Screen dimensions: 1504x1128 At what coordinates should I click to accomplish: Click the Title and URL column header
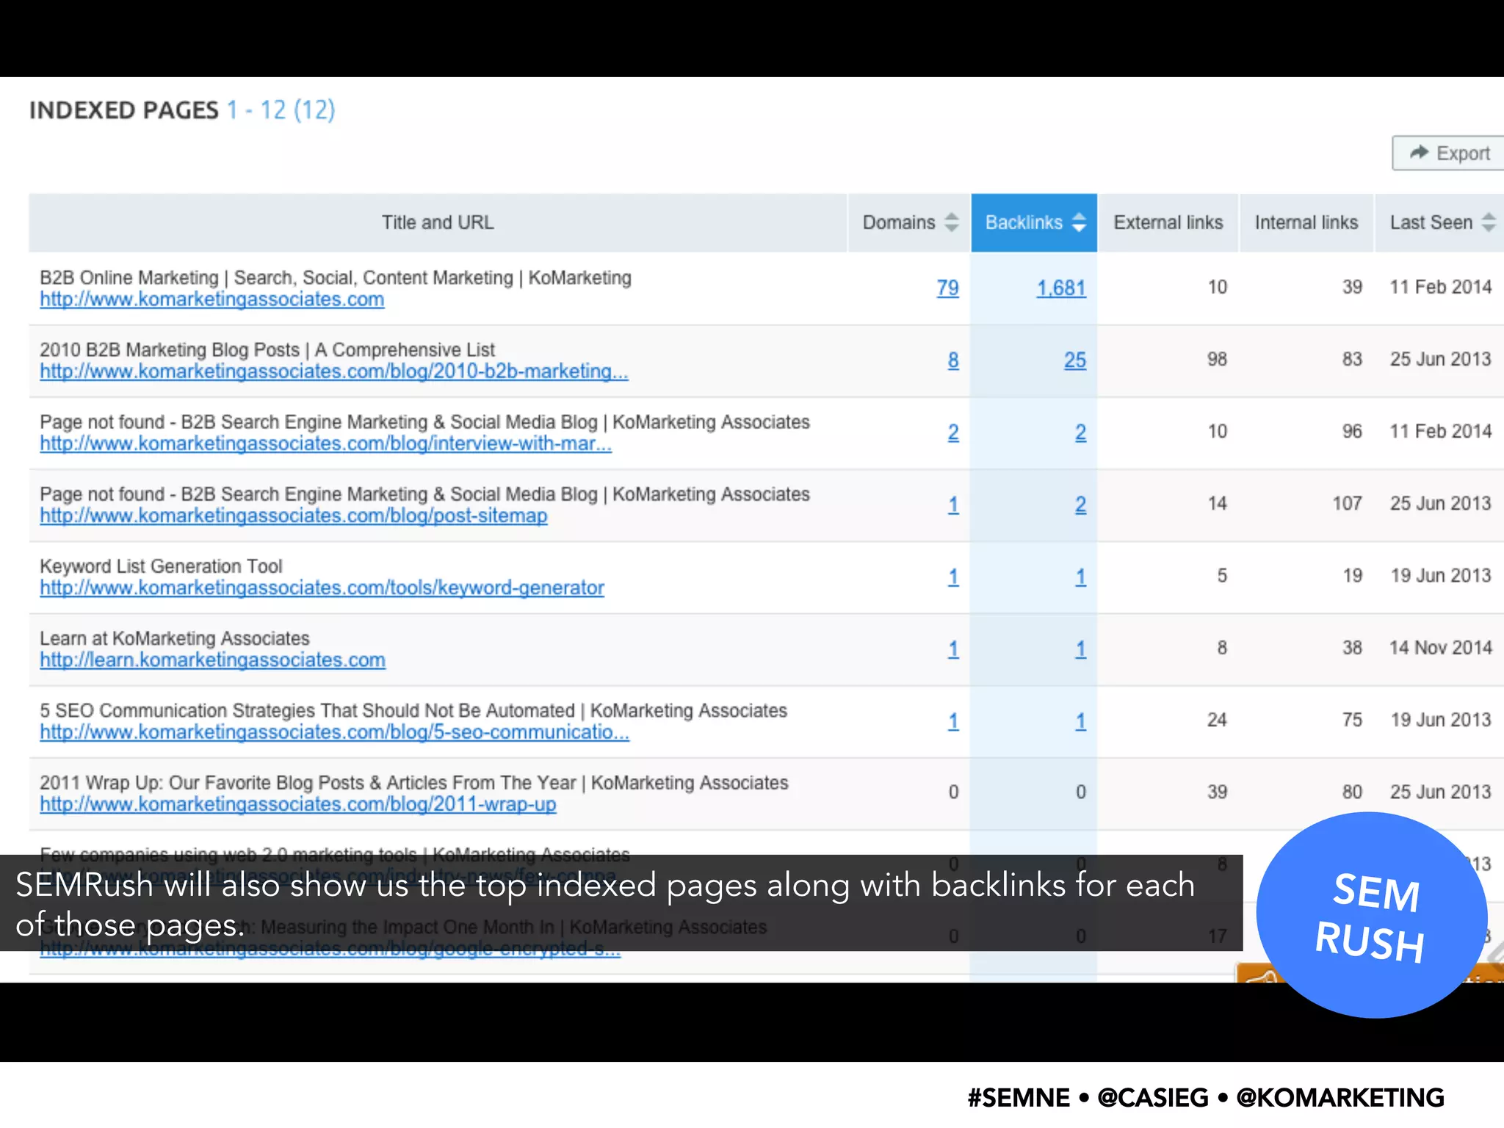pos(438,223)
